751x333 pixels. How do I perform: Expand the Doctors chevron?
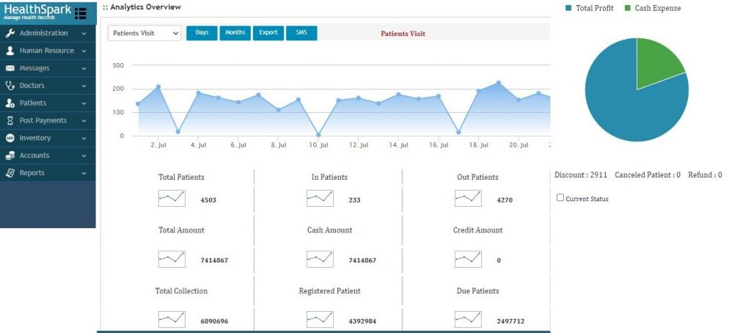(84, 86)
